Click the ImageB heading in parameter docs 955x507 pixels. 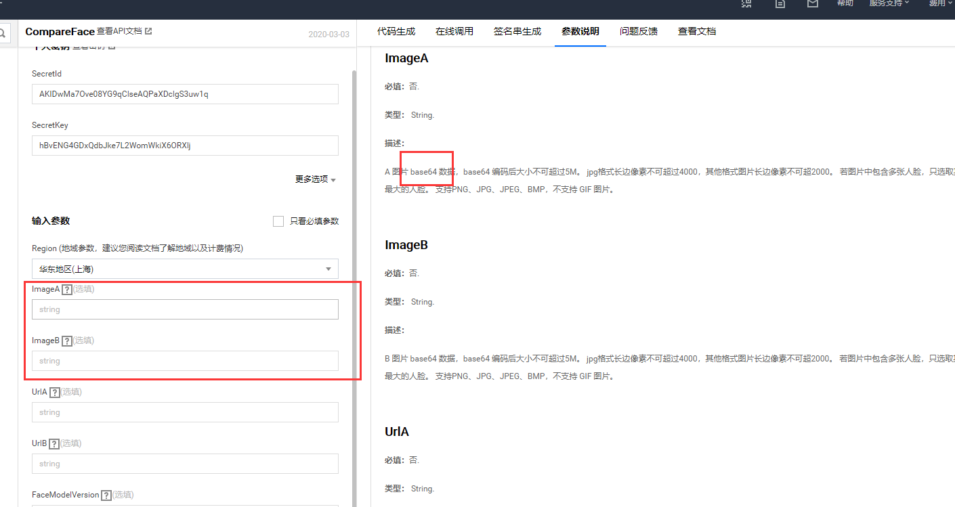[406, 245]
